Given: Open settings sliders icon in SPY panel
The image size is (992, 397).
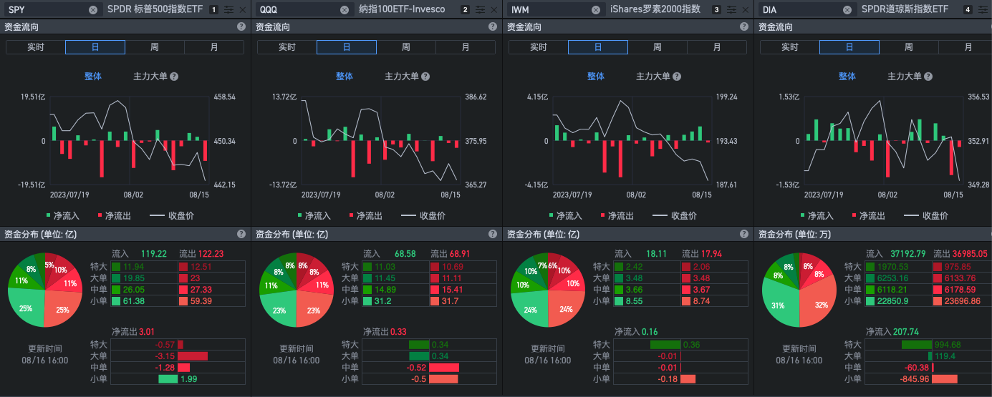Looking at the screenshot, I should 228,10.
